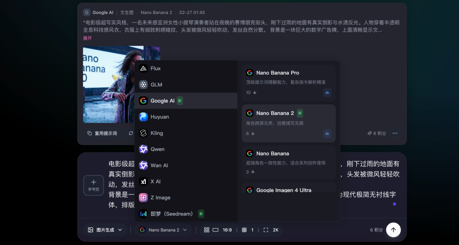Image resolution: width=459 pixels, height=245 pixels.
Task: Open the three-dot more options menu
Action: point(395,133)
